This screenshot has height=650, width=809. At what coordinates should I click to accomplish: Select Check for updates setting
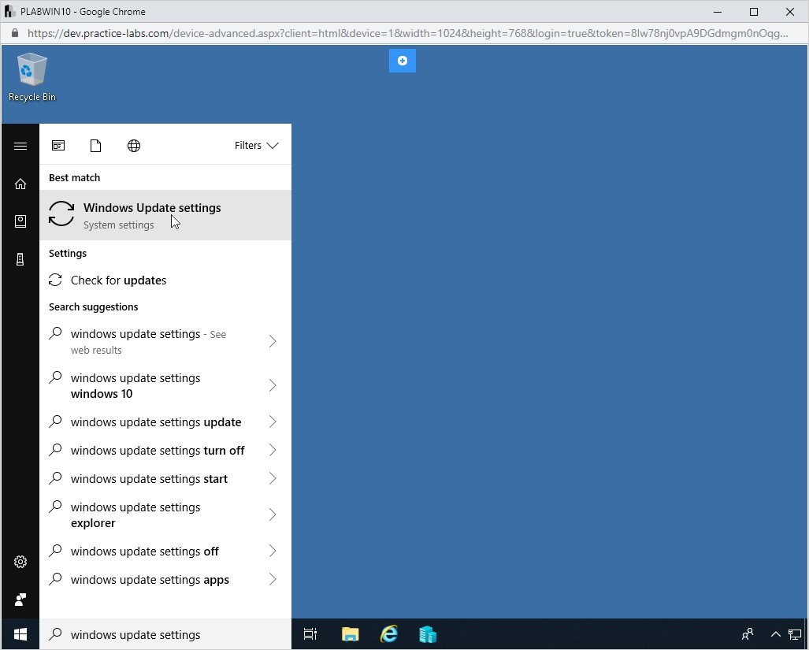(x=165, y=280)
